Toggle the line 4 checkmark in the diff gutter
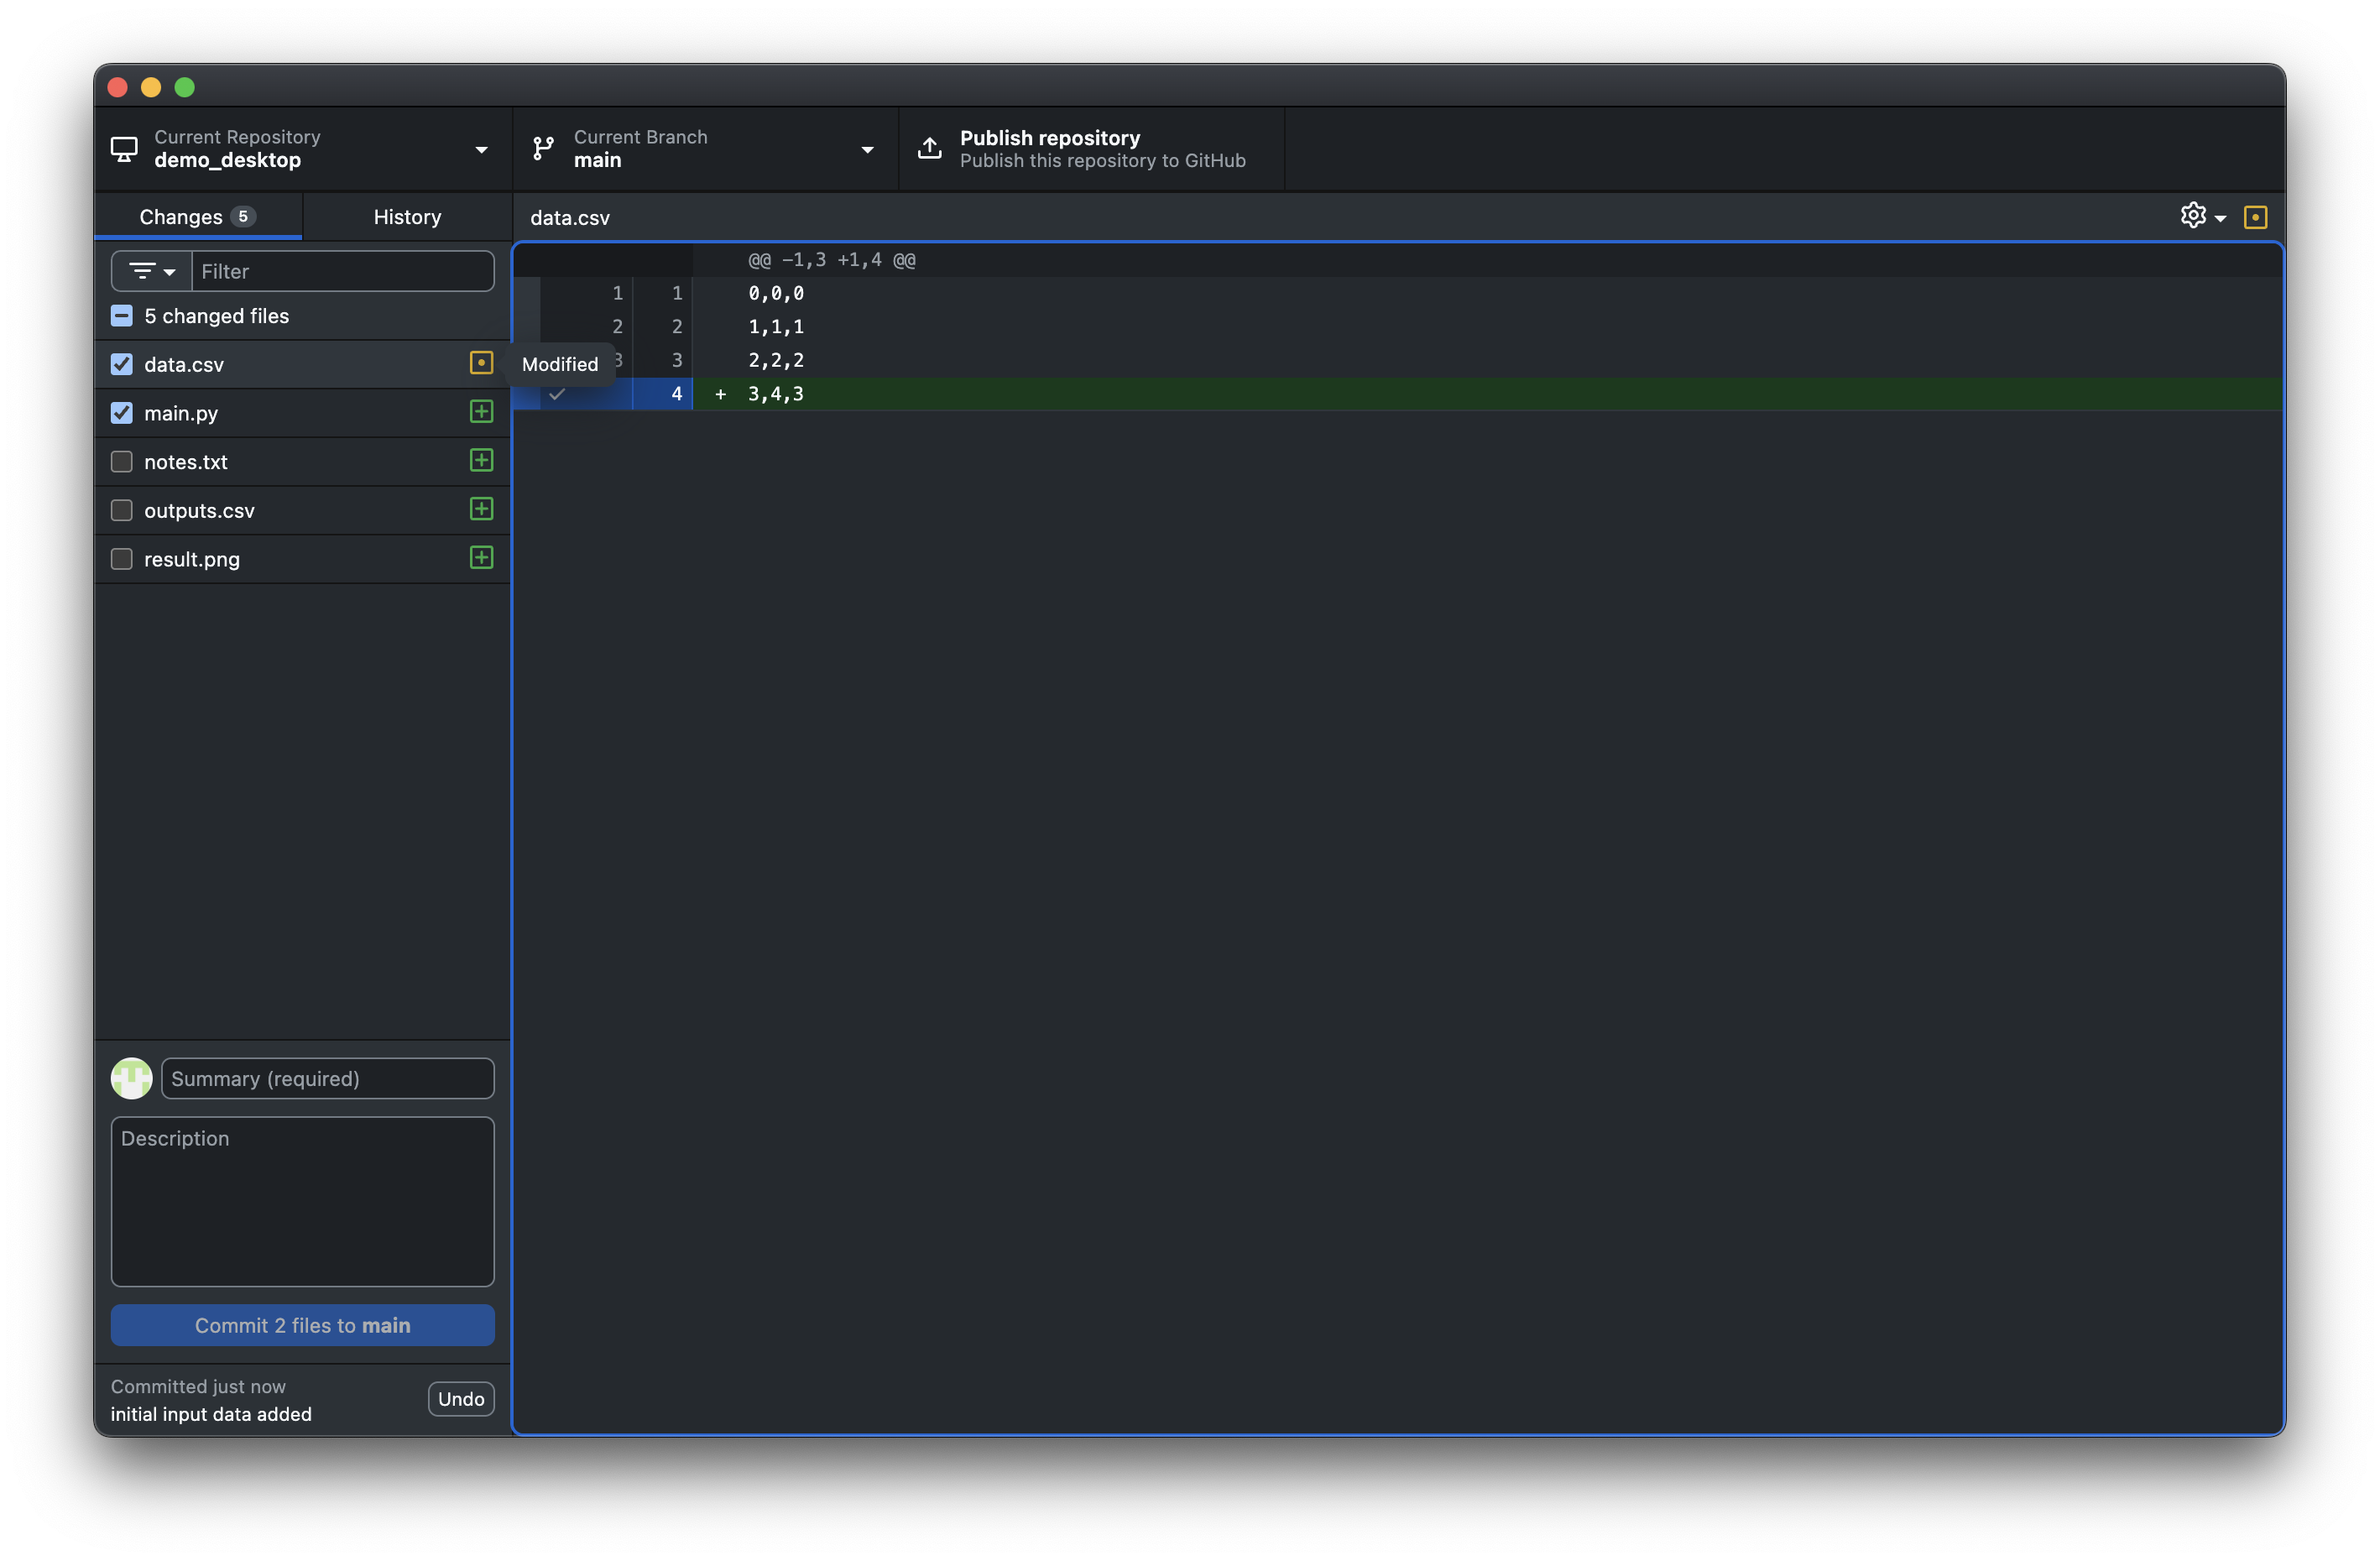 click(x=557, y=394)
